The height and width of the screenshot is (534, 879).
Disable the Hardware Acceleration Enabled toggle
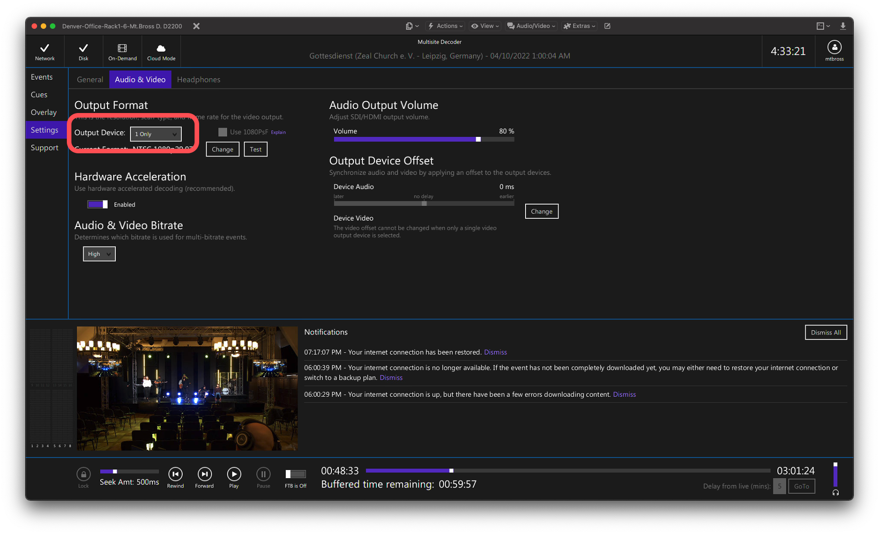tap(97, 204)
